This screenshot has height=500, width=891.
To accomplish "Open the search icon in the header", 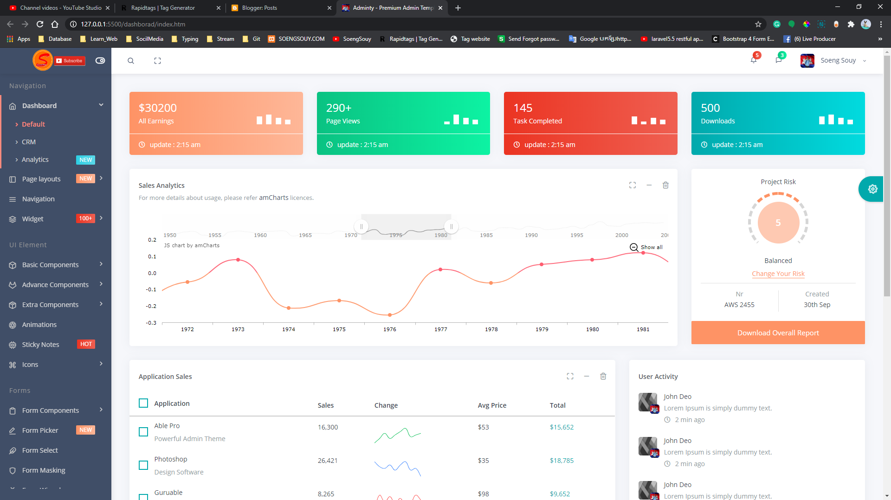I will (131, 61).
